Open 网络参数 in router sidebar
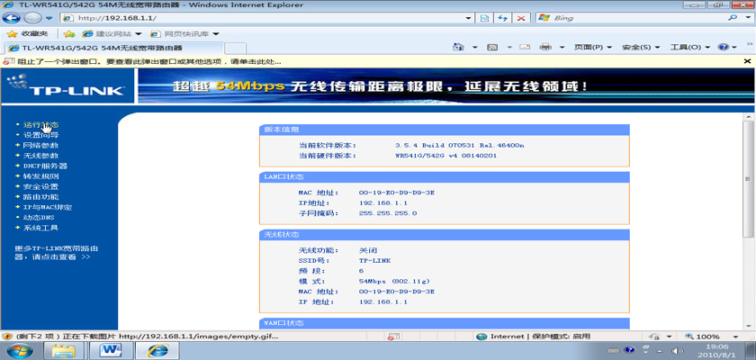 coord(40,145)
